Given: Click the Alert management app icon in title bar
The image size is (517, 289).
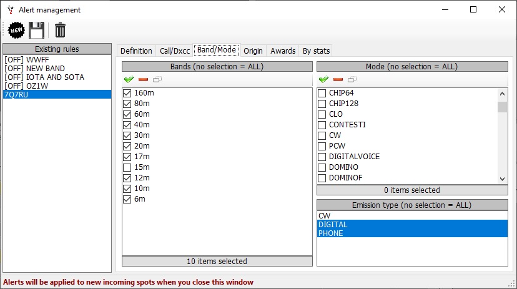Looking at the screenshot, I should tap(10, 10).
